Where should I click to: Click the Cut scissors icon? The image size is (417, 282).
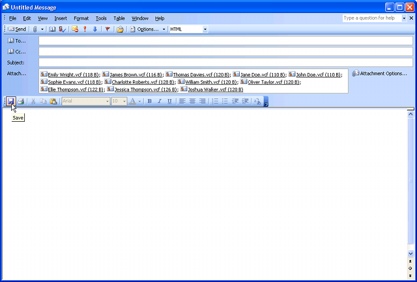(x=33, y=101)
